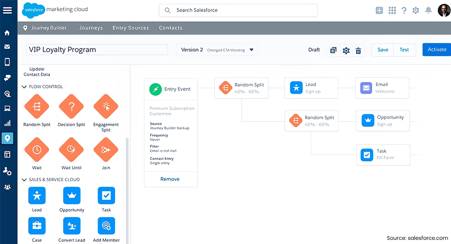Delete the journey with the trash icon

359,50
